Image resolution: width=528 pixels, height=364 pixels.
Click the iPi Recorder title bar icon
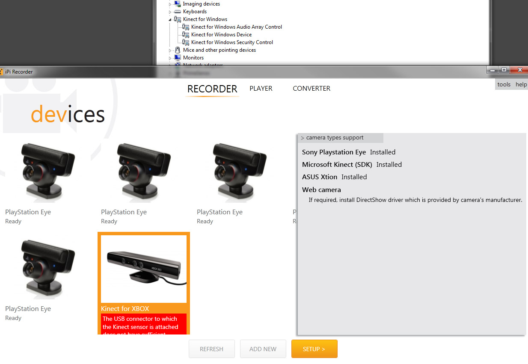(1, 72)
